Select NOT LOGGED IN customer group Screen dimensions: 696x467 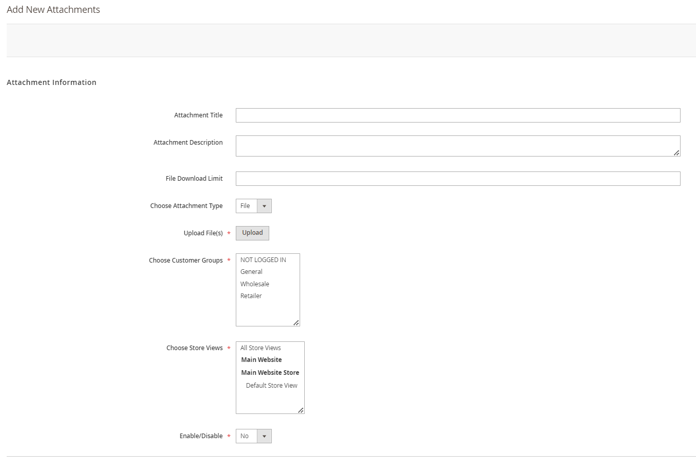pyautogui.click(x=263, y=260)
